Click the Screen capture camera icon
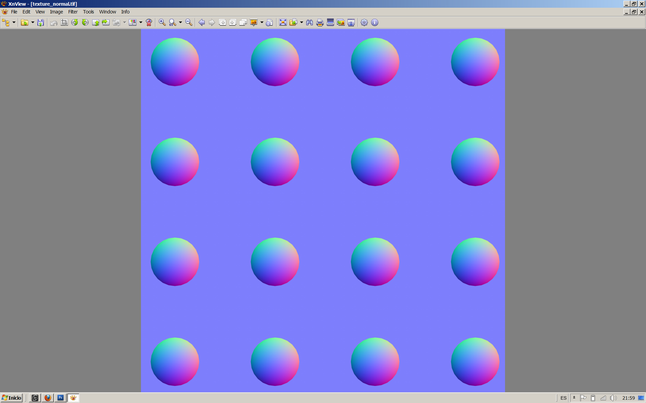Screen dimensions: 646x403 tap(351, 23)
